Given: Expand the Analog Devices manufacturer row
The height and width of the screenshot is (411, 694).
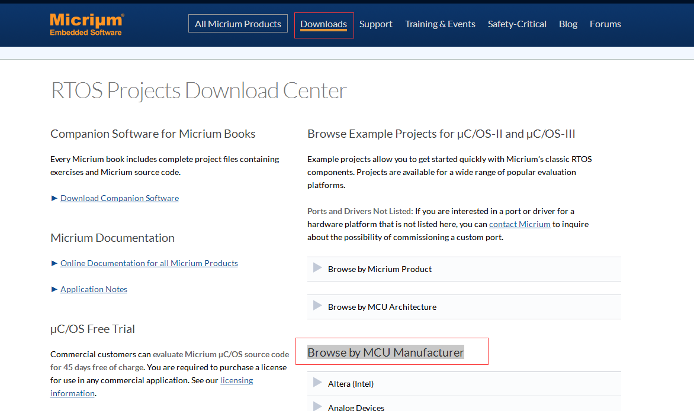Looking at the screenshot, I should coord(464,405).
